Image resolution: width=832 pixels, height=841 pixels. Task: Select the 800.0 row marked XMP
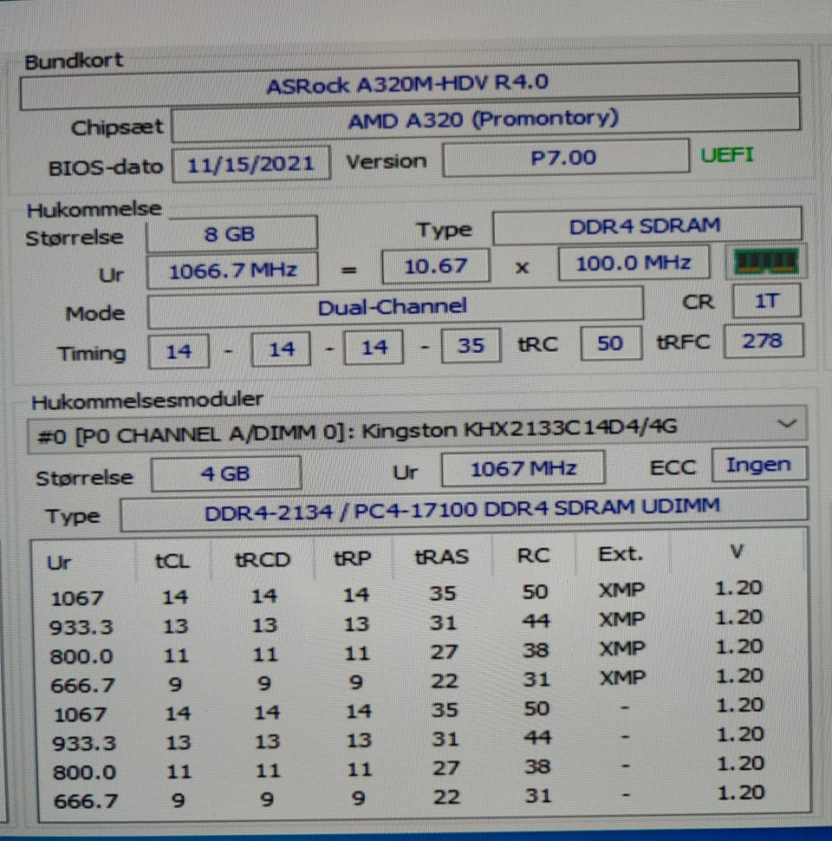(x=406, y=652)
